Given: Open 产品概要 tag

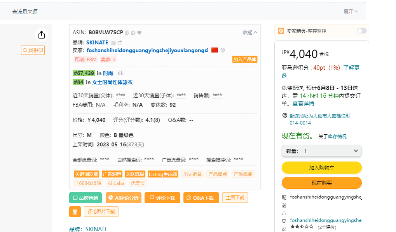Looking at the screenshot, I should coord(243,174).
